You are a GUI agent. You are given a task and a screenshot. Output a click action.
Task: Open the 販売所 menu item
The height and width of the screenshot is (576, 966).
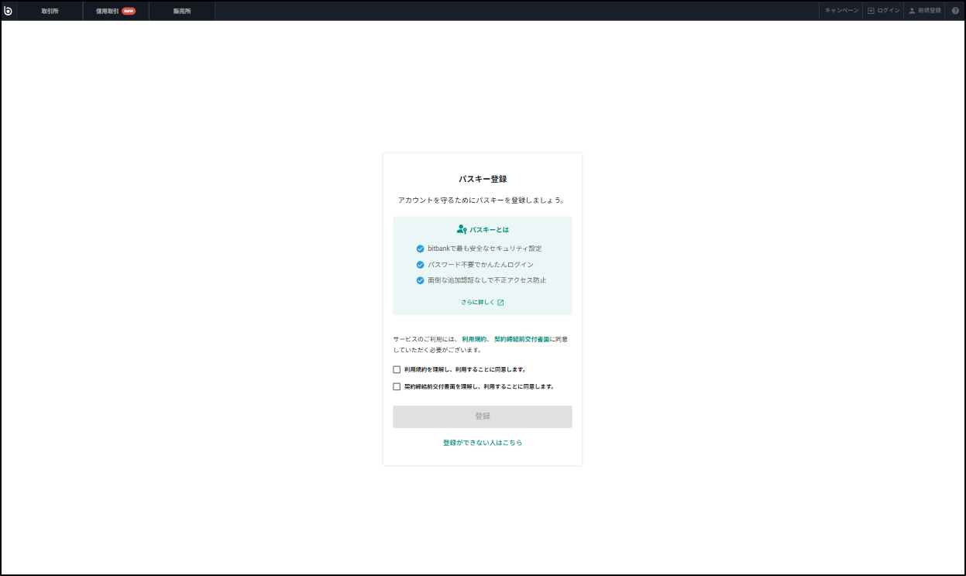click(x=181, y=11)
